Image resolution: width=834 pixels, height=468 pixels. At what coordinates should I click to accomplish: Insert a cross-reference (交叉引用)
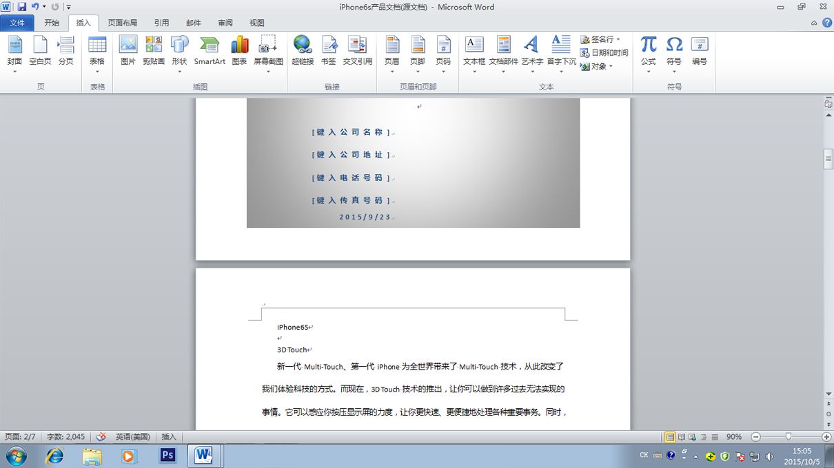(357, 51)
